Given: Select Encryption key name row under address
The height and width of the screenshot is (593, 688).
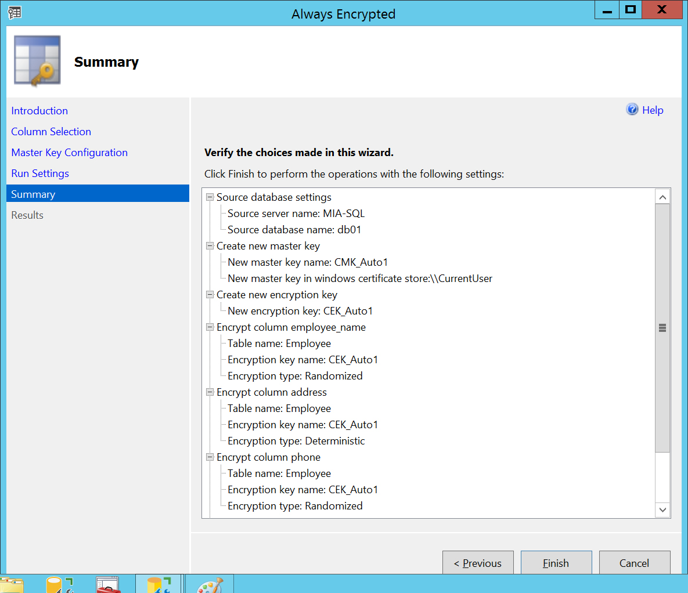Looking at the screenshot, I should point(302,425).
